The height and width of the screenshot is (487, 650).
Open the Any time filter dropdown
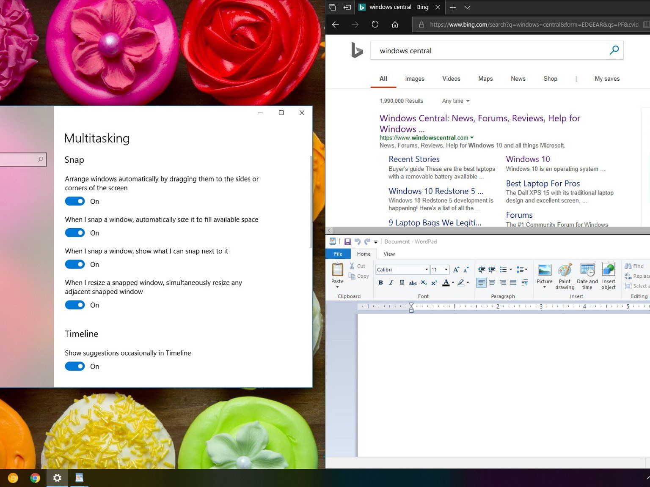pyautogui.click(x=456, y=101)
